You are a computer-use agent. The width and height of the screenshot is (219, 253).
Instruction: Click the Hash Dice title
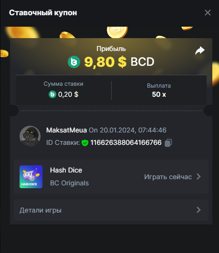tap(66, 170)
